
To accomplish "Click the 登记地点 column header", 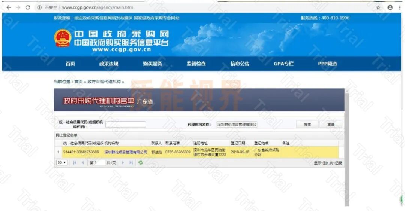I will click(267, 143).
